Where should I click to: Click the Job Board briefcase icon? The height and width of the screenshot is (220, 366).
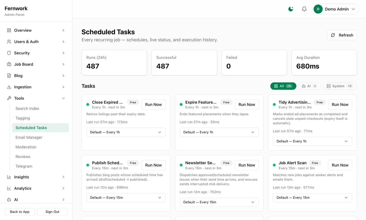pos(9,64)
